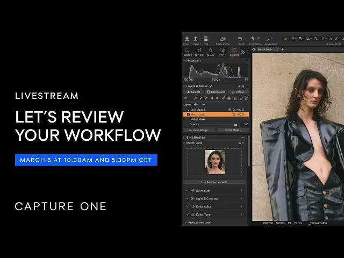The width and height of the screenshot is (344, 258).
Task: Toggle the viewer eye visibility icon
Action: pyautogui.click(x=254, y=49)
